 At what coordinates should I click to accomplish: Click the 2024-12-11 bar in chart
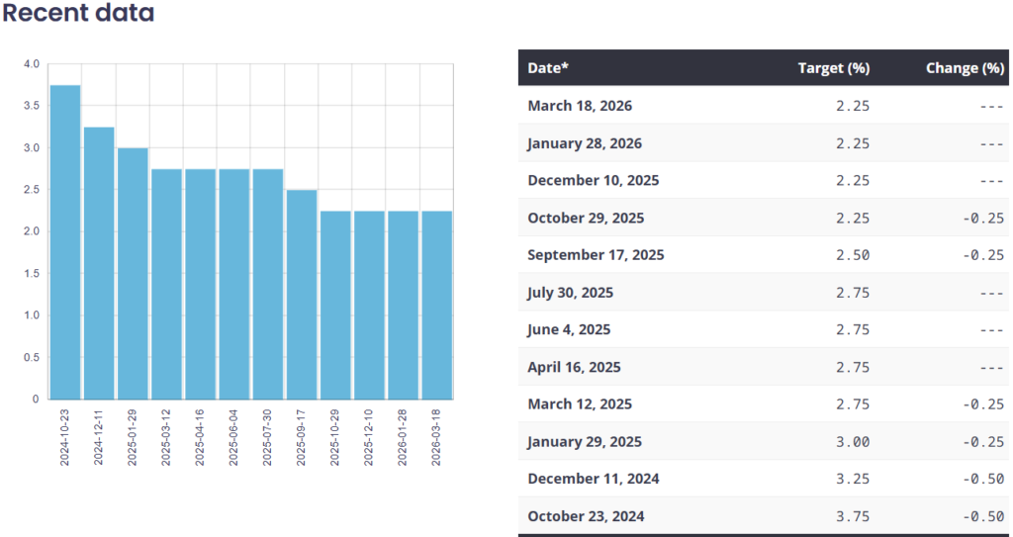click(99, 263)
